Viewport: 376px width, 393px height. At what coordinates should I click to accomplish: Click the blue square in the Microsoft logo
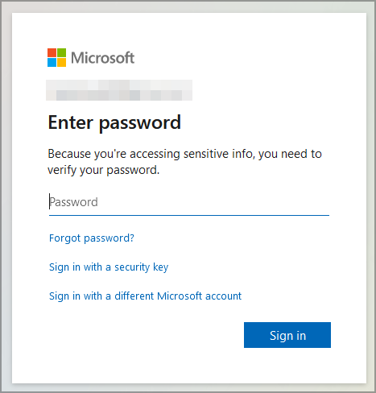click(x=52, y=63)
